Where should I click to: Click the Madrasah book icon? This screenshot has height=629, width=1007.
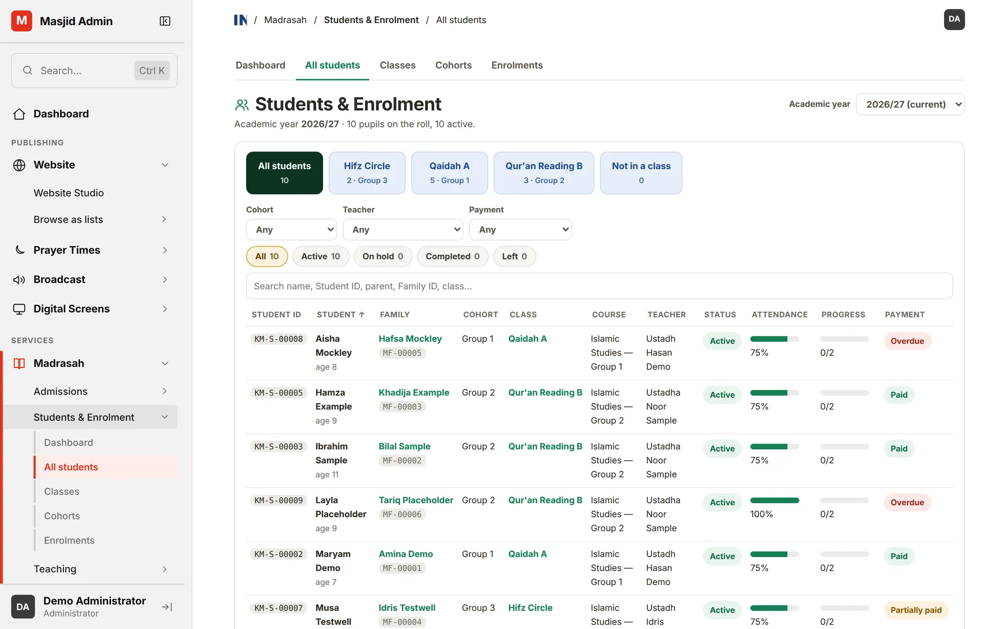[19, 363]
